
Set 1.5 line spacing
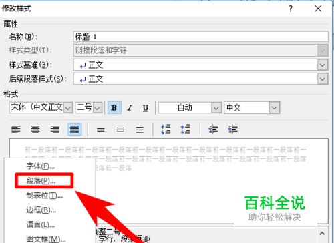pyautogui.click(x=120, y=130)
